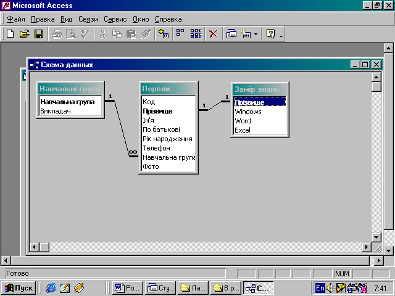Open toolbar options arrow beside Help icon
Viewport: 395px width, 296px height.
click(x=281, y=36)
